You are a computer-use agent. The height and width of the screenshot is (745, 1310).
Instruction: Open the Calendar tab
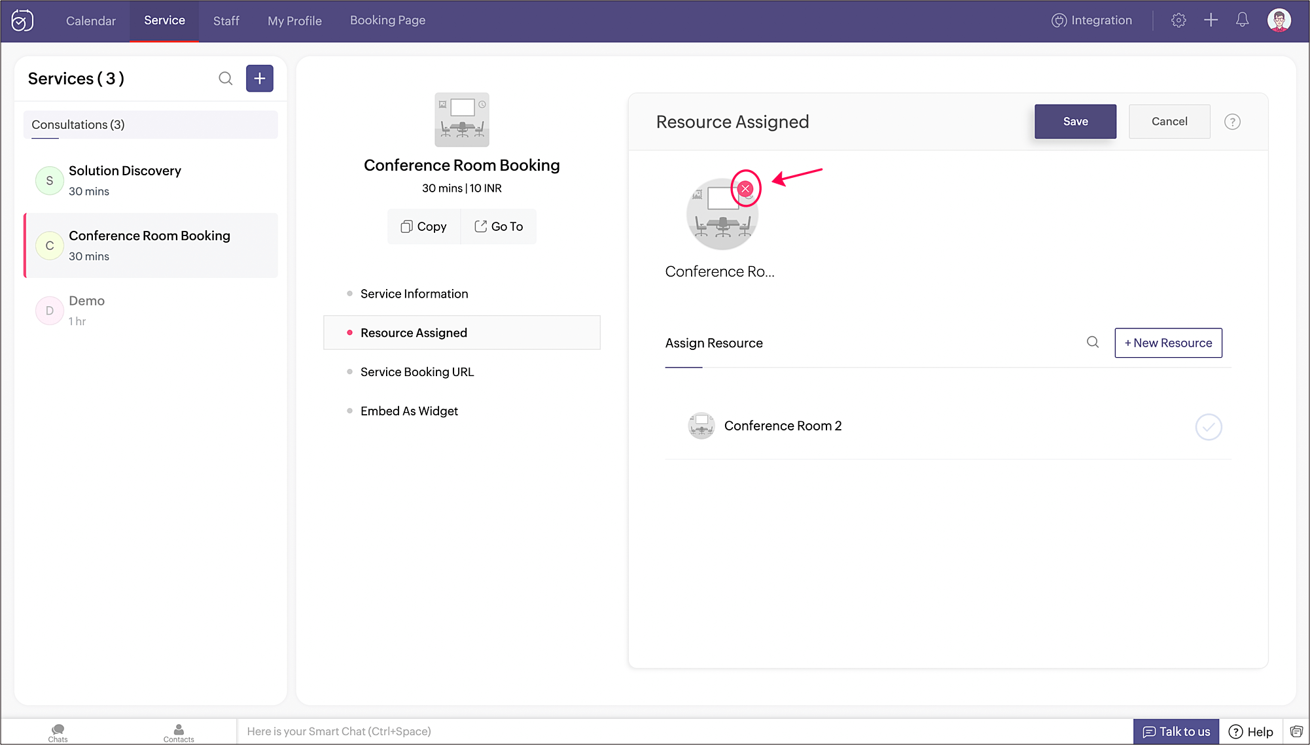pos(91,21)
